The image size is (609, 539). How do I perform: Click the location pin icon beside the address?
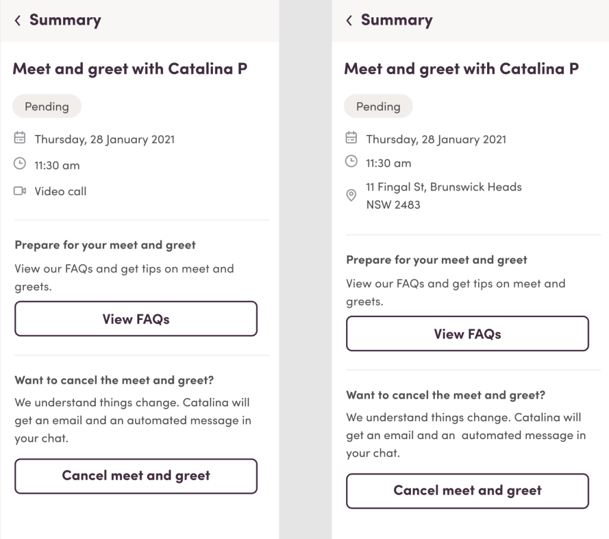click(351, 195)
